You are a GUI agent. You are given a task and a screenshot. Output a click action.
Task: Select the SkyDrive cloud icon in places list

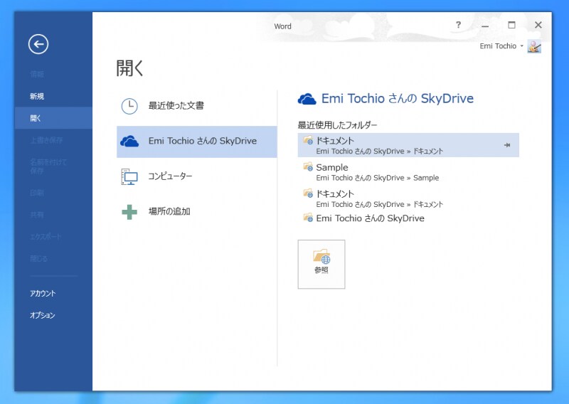point(129,142)
